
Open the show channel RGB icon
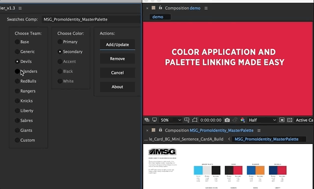242,120
